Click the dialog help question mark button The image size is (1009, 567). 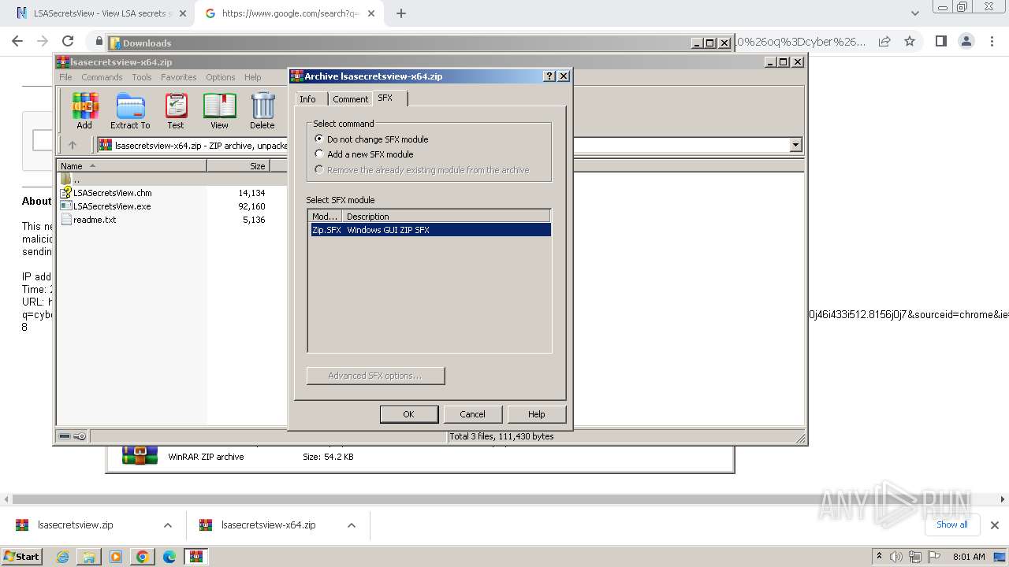click(549, 76)
